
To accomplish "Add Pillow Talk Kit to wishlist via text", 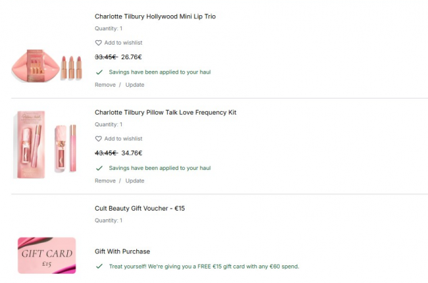I will (x=123, y=139).
